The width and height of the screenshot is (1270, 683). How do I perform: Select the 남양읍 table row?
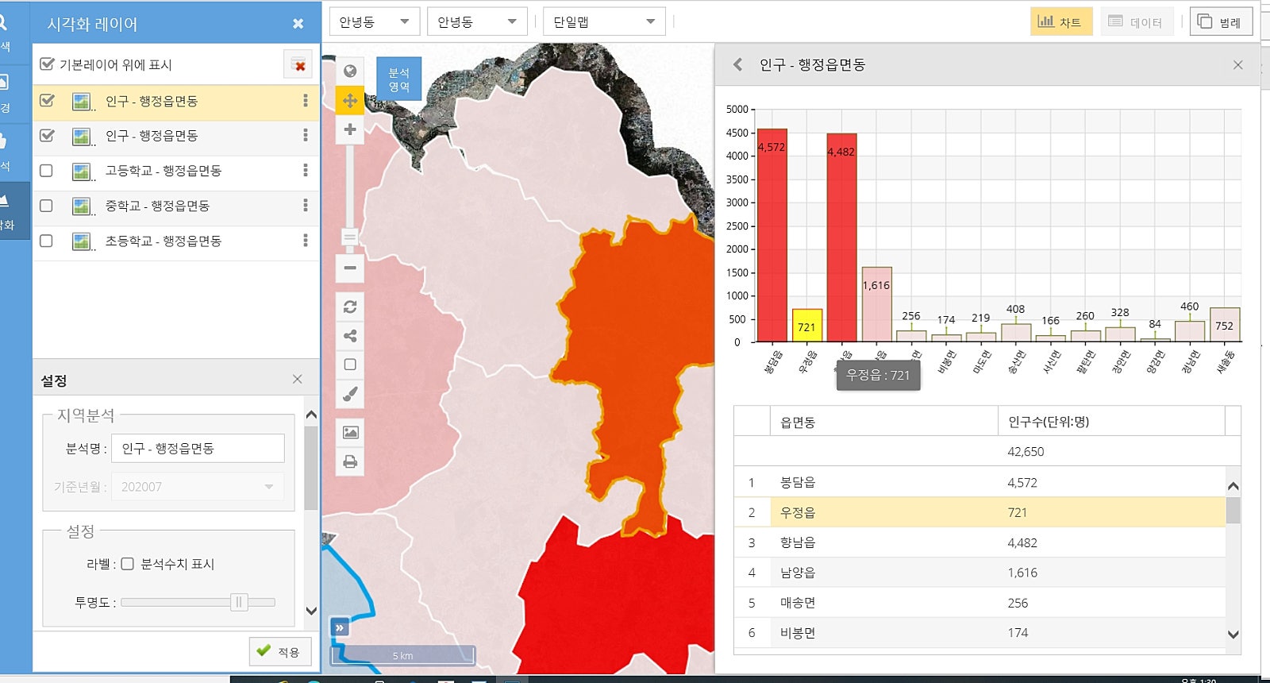(980, 573)
